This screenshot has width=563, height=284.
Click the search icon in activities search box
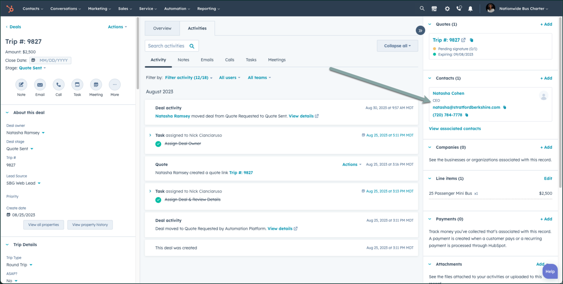point(192,46)
